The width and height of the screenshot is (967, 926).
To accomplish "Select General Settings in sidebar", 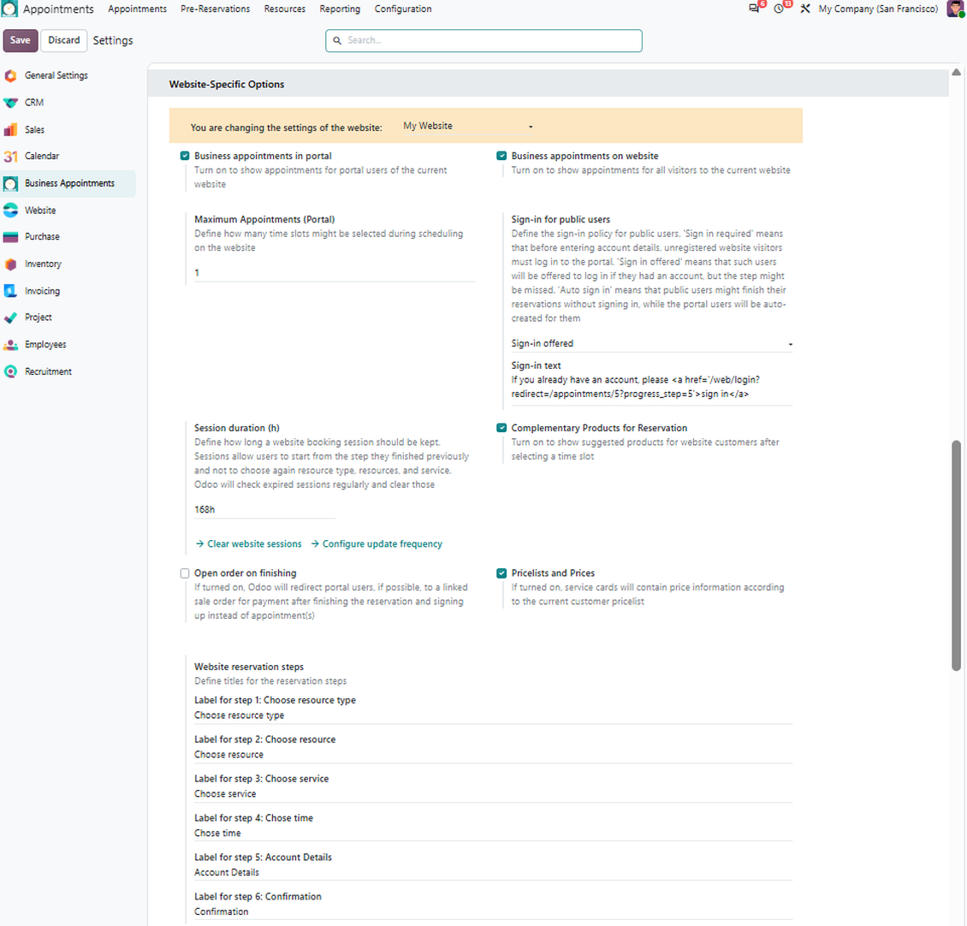I will pos(56,75).
